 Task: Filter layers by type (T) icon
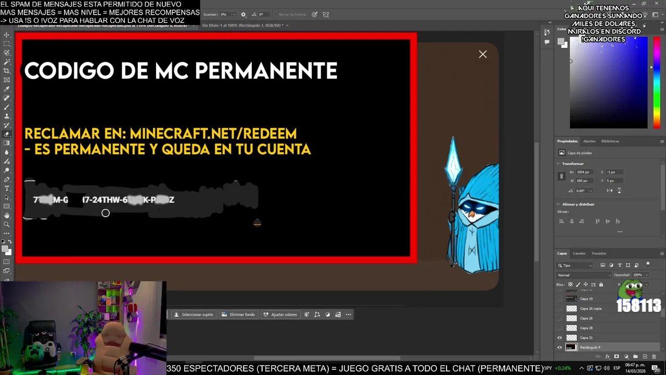[620, 265]
